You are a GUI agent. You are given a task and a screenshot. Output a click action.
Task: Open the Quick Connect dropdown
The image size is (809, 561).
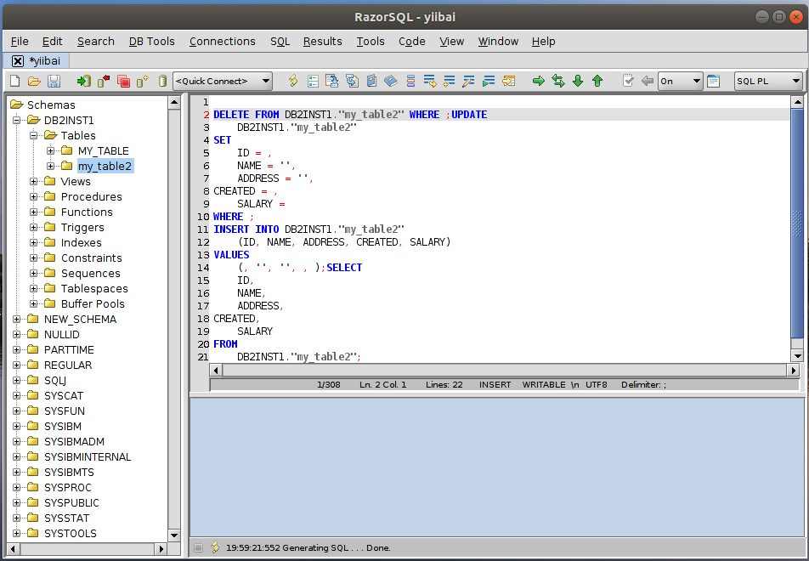[x=222, y=81]
